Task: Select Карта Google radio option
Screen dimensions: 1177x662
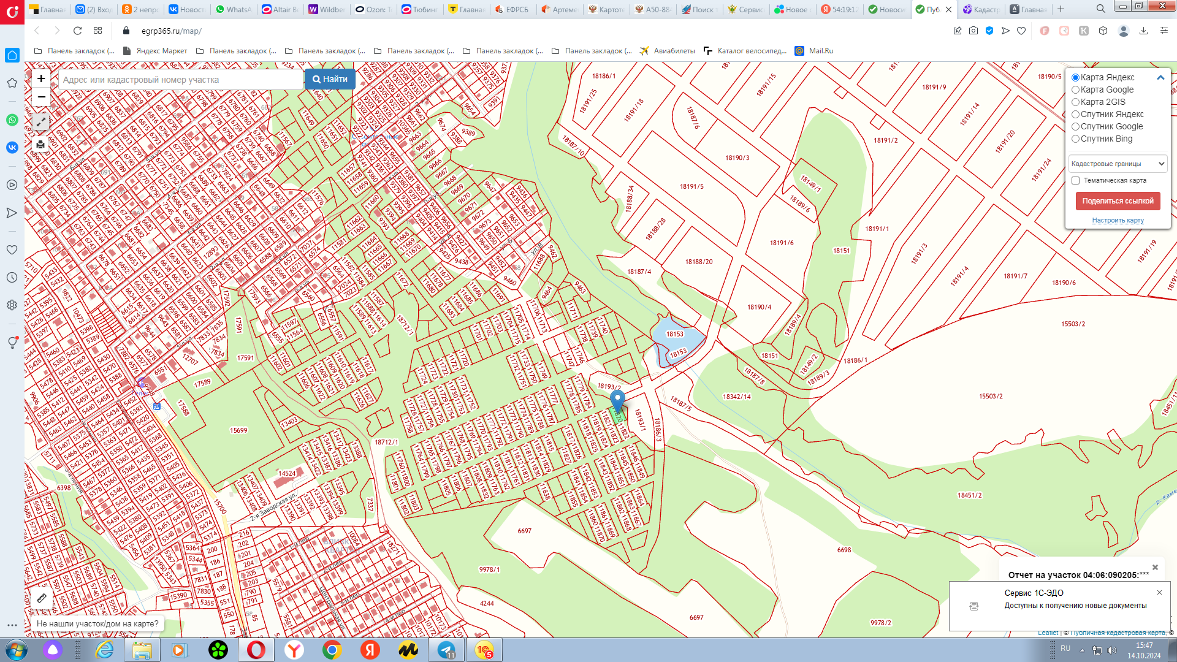Action: coord(1075,90)
